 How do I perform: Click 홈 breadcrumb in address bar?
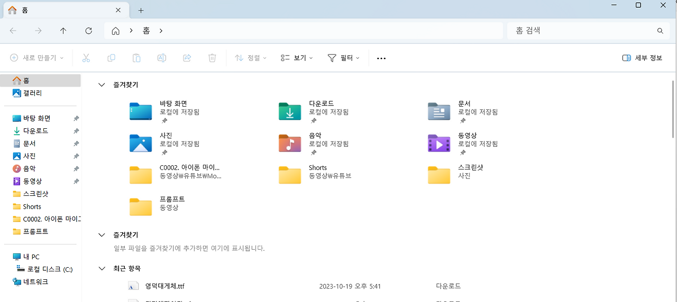tap(146, 31)
